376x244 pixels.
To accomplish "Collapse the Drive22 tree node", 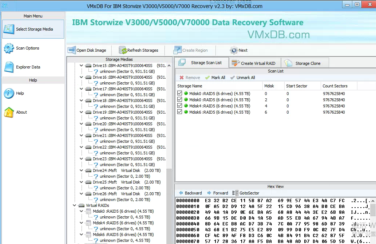I will coord(81,147).
